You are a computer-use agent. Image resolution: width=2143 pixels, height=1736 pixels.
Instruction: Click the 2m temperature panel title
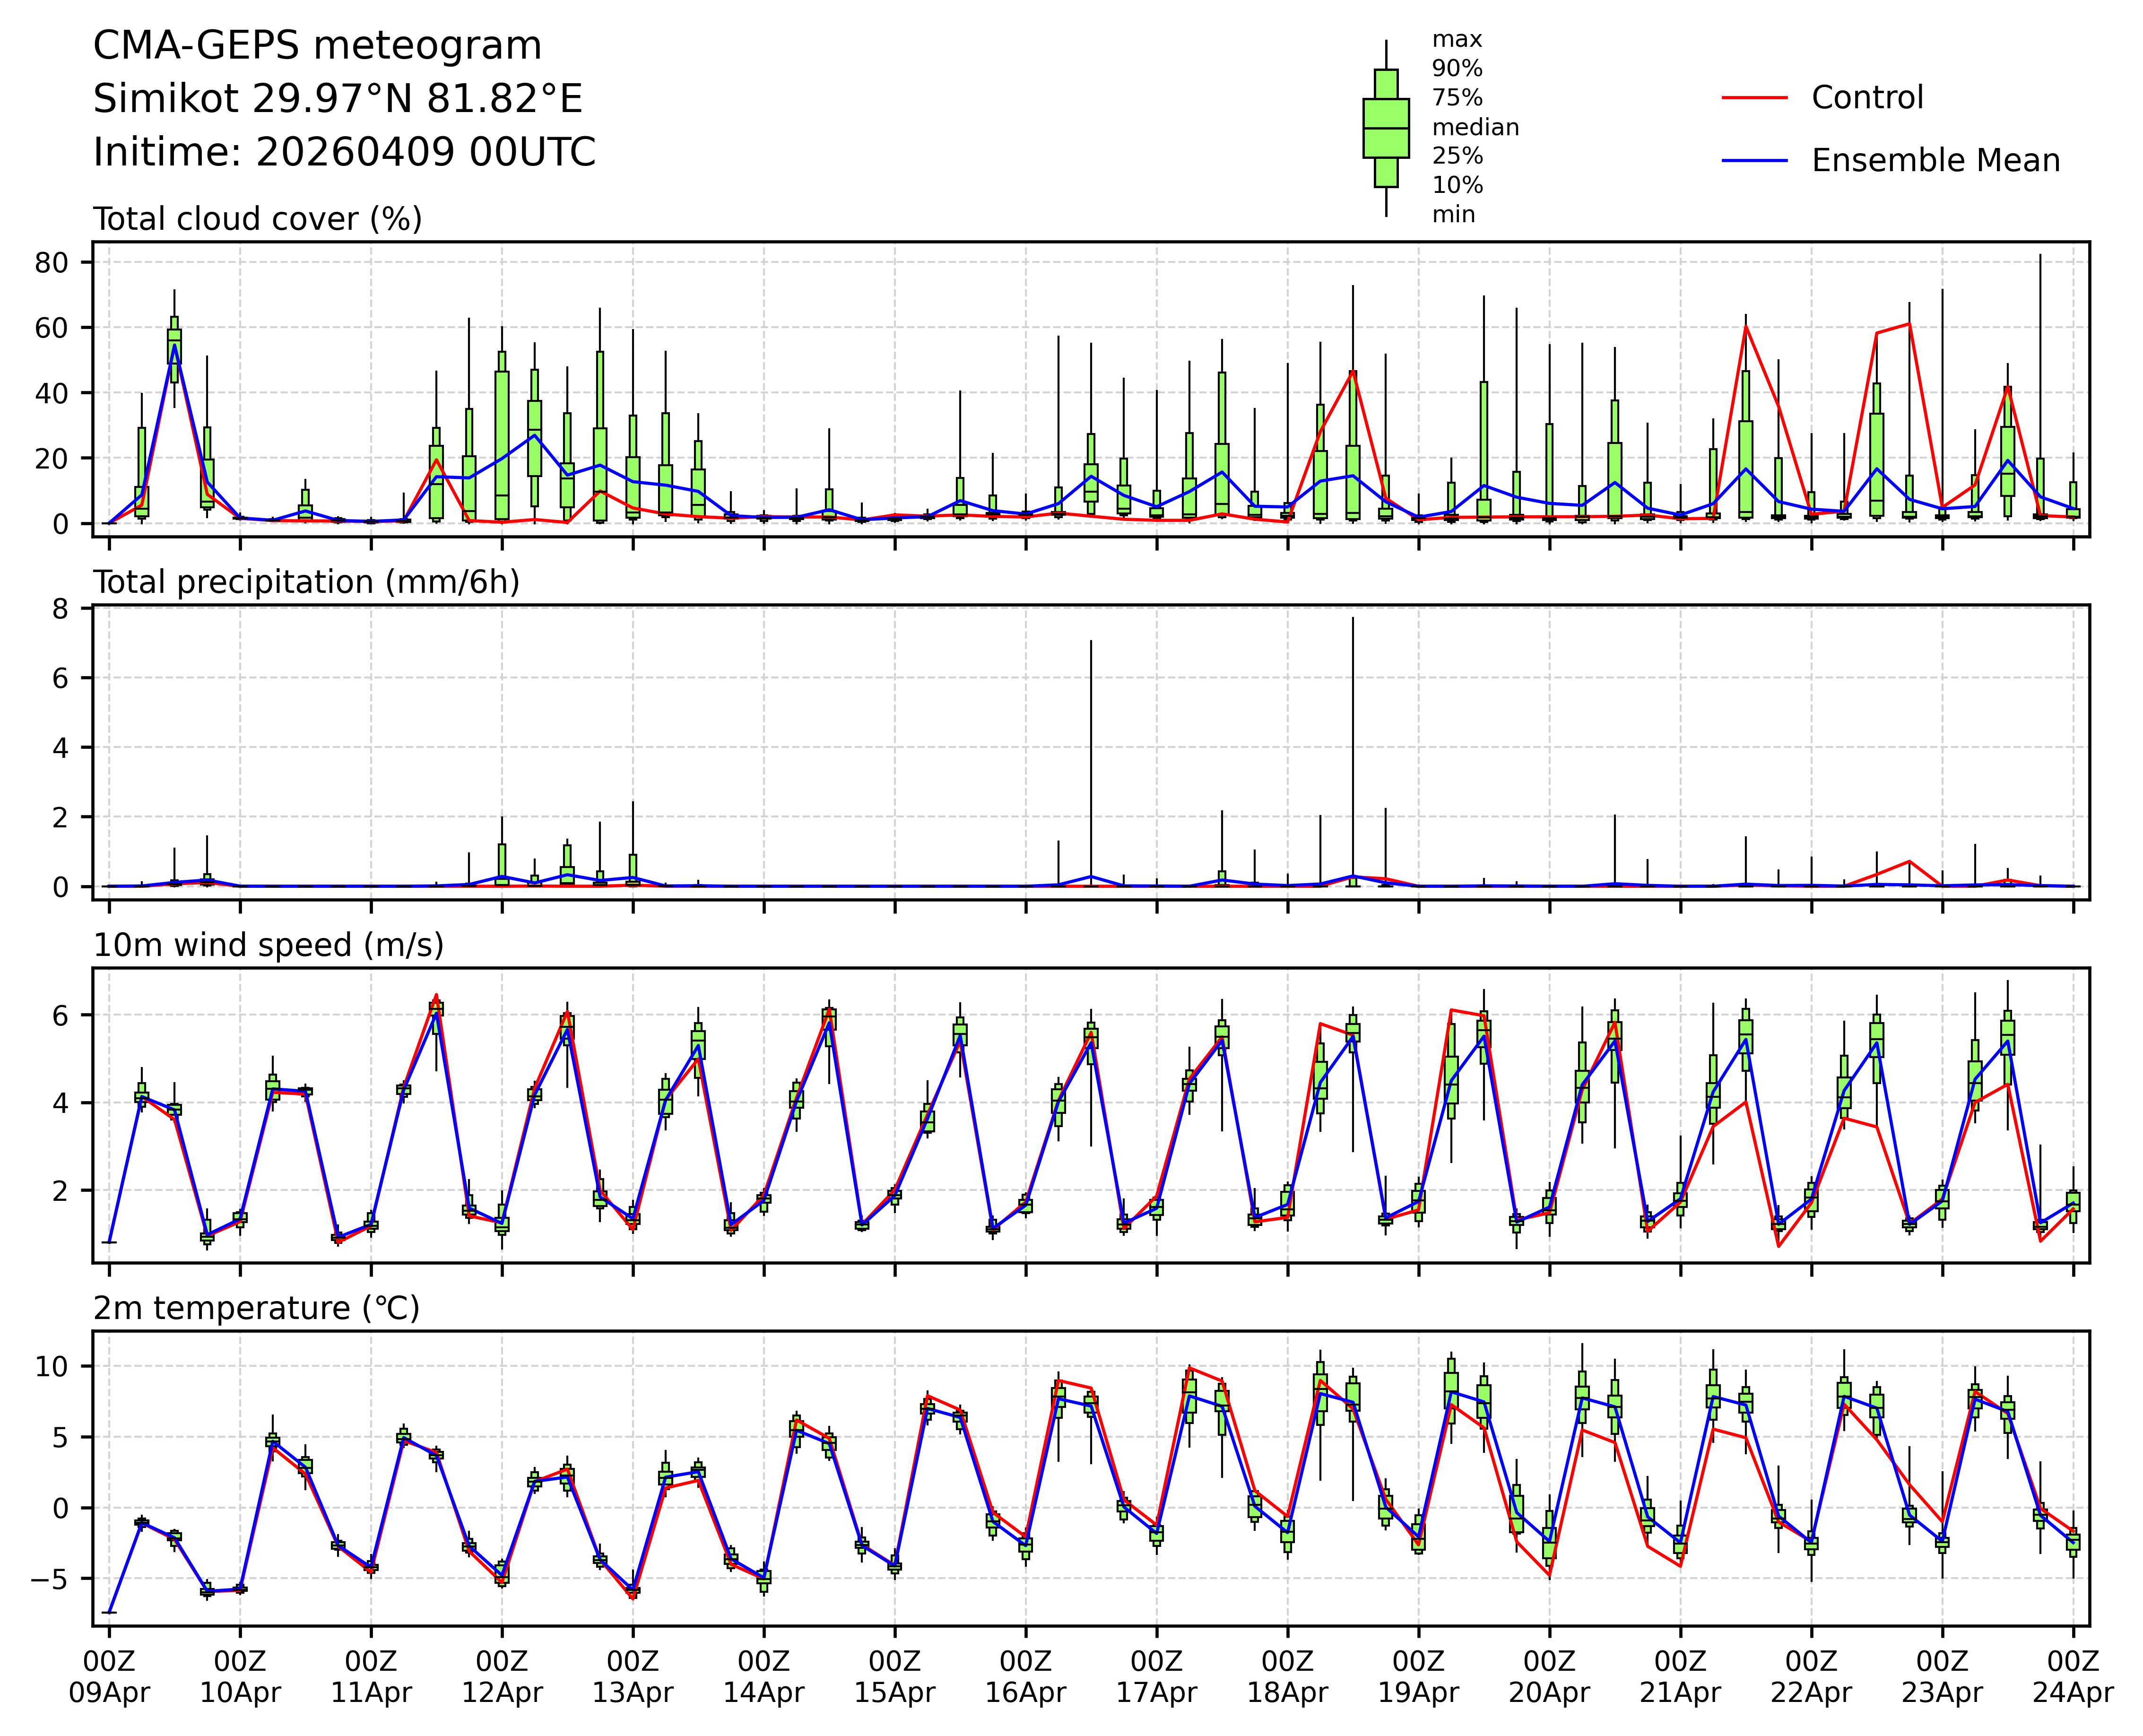point(256,1308)
